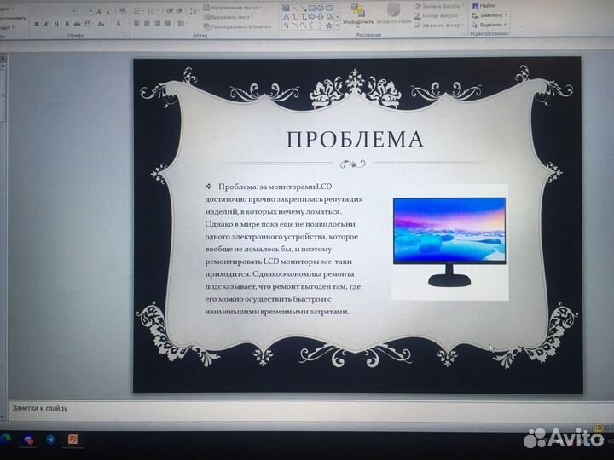Image resolution: width=614 pixels, height=460 pixels.
Task: Open Шрифт group dialog launcher
Action: pos(126,36)
